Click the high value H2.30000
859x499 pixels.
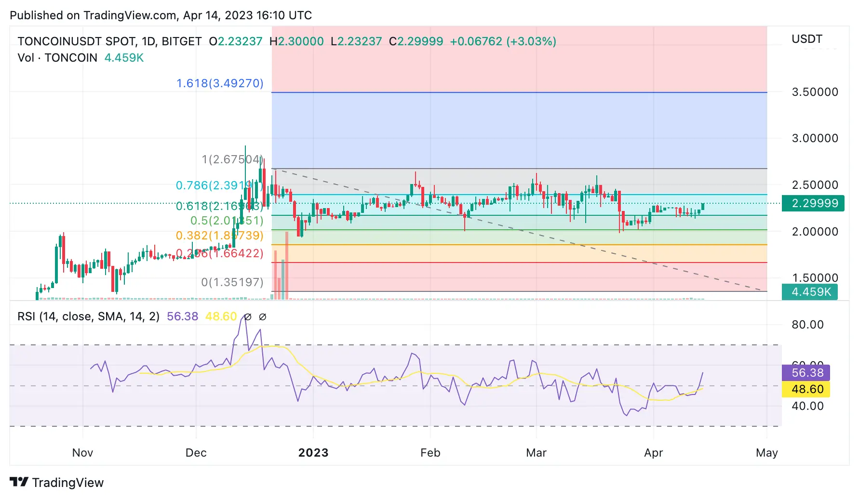[x=296, y=41]
